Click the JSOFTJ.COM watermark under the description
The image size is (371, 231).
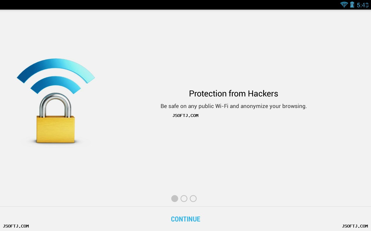click(x=185, y=115)
